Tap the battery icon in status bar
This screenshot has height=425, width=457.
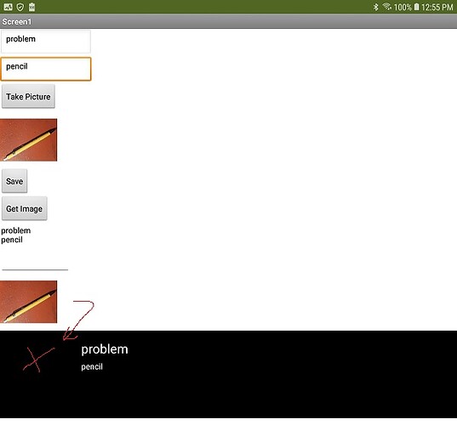pos(416,7)
